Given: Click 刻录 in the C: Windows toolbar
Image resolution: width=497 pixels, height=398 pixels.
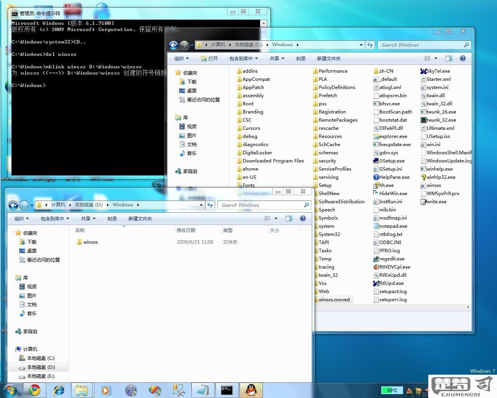Looking at the screenshot, I should (x=301, y=59).
